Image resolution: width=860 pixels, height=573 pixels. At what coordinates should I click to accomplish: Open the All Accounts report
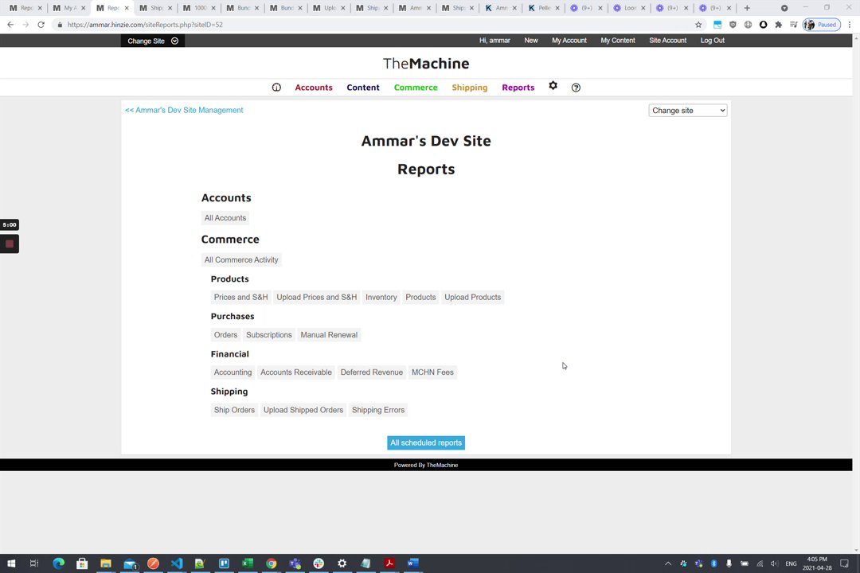(x=225, y=218)
